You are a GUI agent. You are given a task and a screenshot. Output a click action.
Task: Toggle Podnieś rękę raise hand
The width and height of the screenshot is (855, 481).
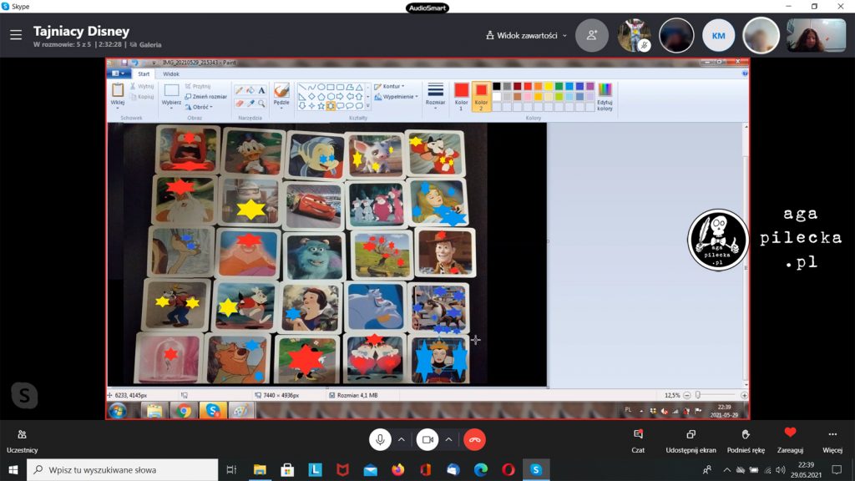[746, 441]
